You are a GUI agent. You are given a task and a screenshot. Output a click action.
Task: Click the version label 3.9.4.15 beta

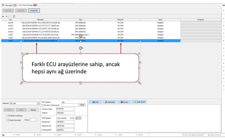click(193, 135)
